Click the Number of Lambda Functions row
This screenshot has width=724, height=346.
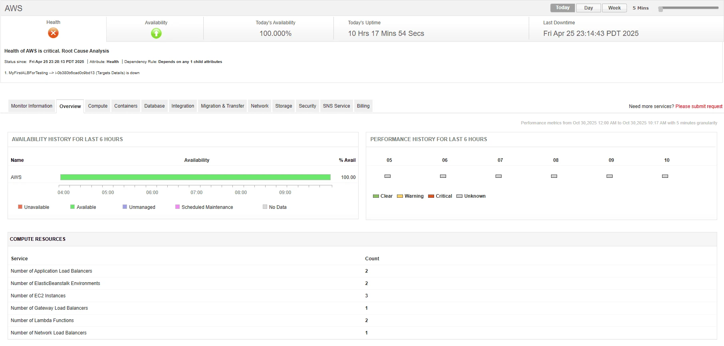coord(362,320)
